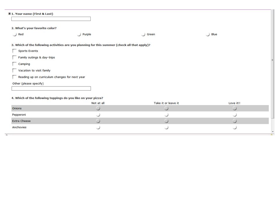Click the Take it or leave it header
The width and height of the screenshot is (280, 210).
(x=166, y=103)
